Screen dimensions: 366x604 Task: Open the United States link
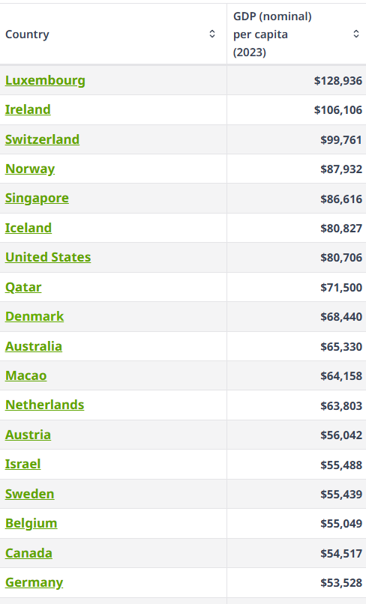click(48, 257)
